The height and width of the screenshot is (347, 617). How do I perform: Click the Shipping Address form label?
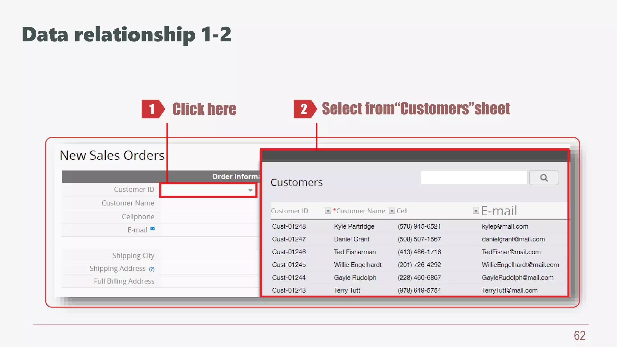pyautogui.click(x=118, y=268)
